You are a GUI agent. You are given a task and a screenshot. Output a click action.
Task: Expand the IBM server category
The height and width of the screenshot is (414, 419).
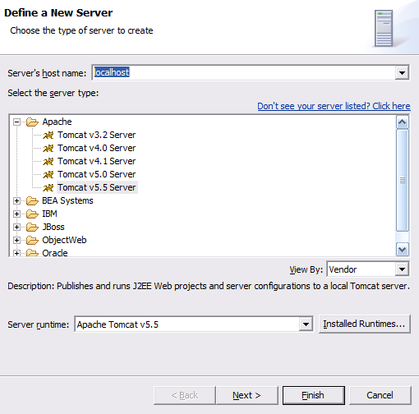pos(16,214)
